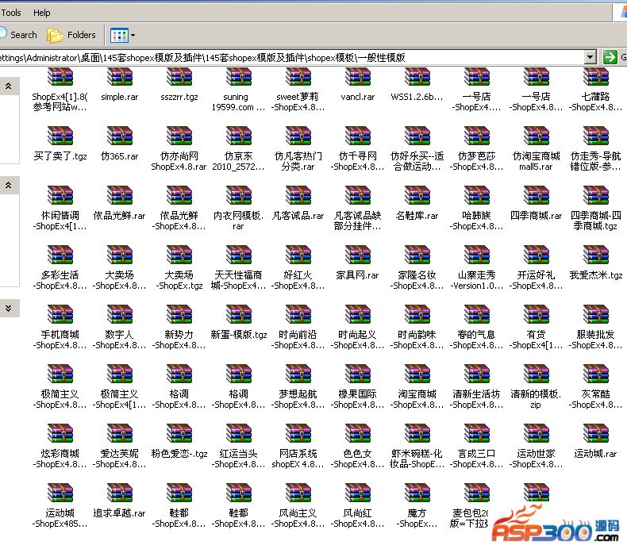Viewport: 627px width, 545px height.
Task: Click the 梦想起航 file name
Action: (298, 399)
